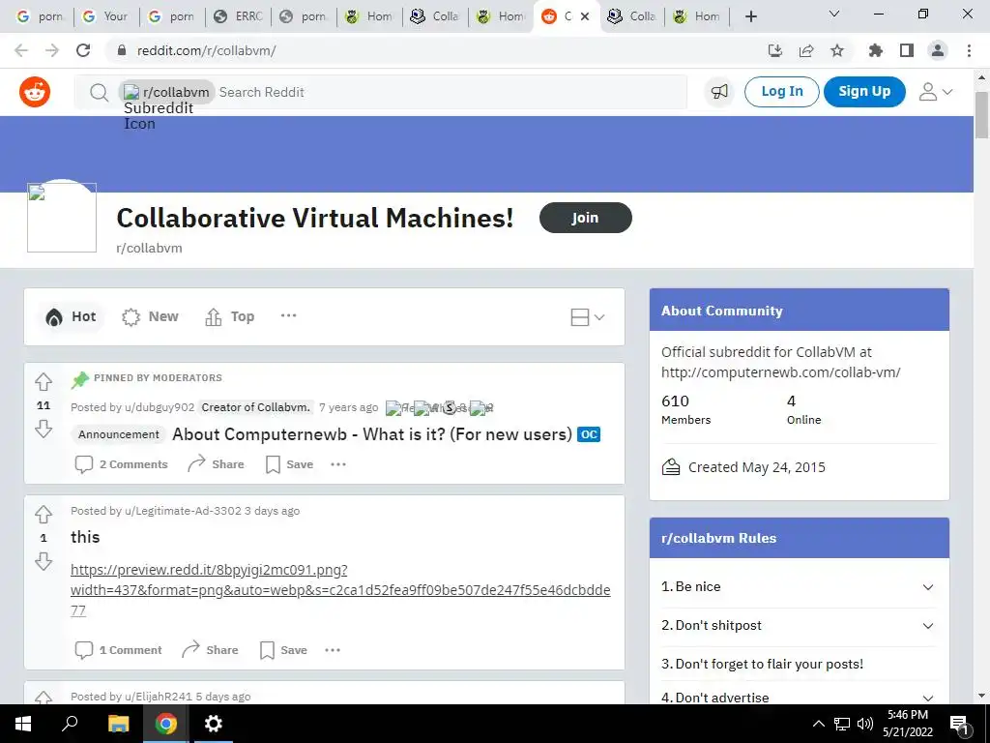Viewport: 990px width, 743px height.
Task: Change post layout view dropdown
Action: (587, 317)
